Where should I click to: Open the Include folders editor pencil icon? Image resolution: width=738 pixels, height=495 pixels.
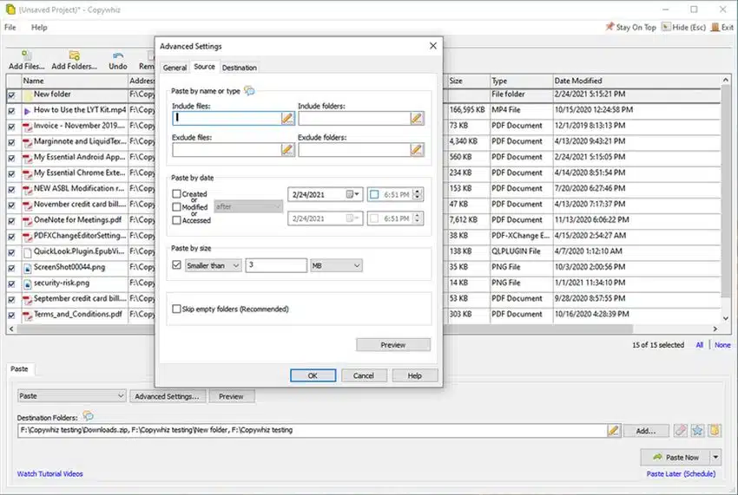[x=417, y=118]
